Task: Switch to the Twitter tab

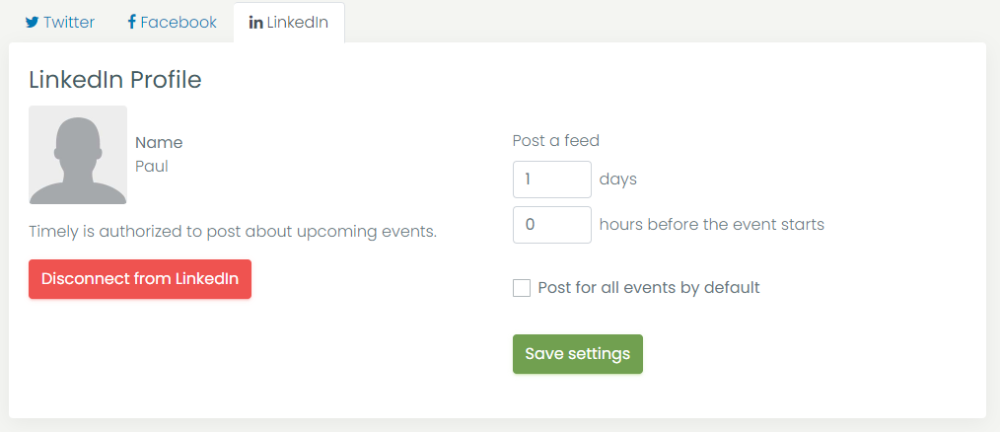Action: [x=60, y=23]
